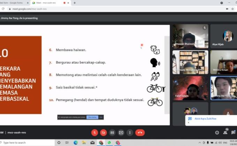
Task: Turn on the camera in Meet
Action: pyautogui.click(x=104, y=132)
